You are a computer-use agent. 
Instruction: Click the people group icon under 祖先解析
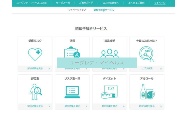pos(110,53)
